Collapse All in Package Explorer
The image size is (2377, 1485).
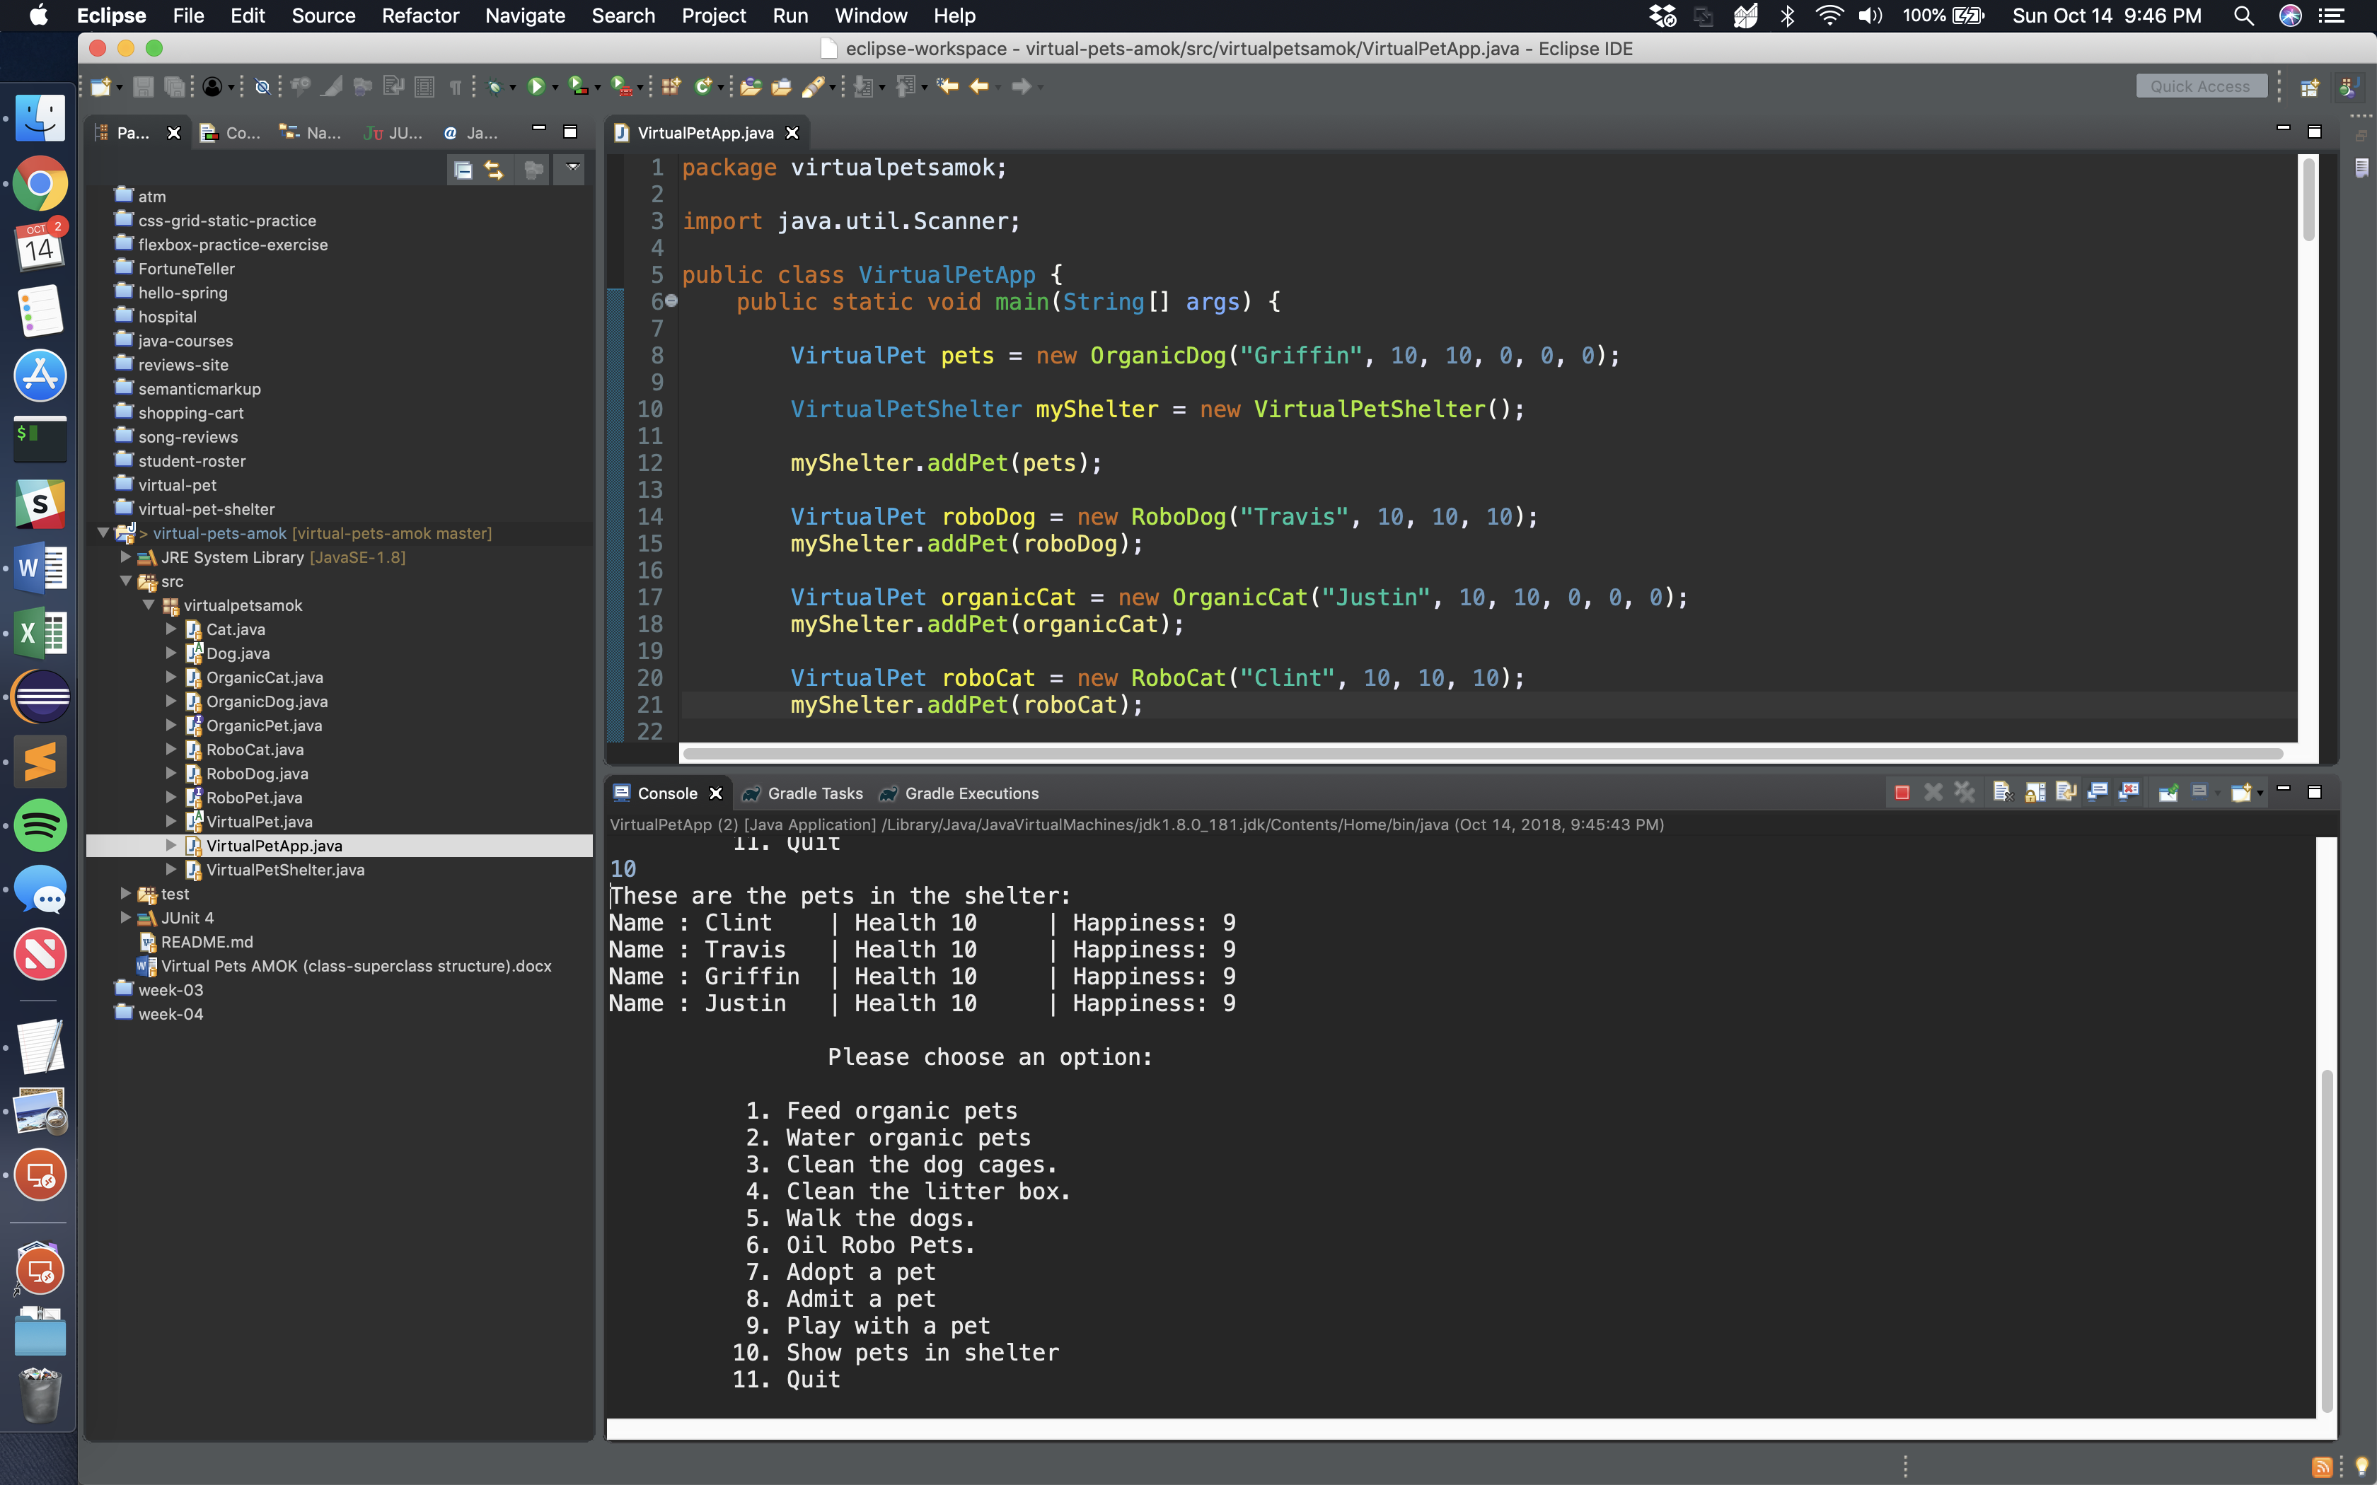click(x=463, y=170)
